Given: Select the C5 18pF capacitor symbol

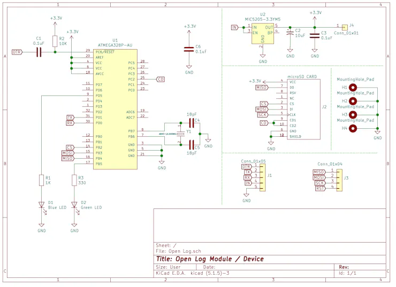Looking at the screenshot, I should 192,145.
